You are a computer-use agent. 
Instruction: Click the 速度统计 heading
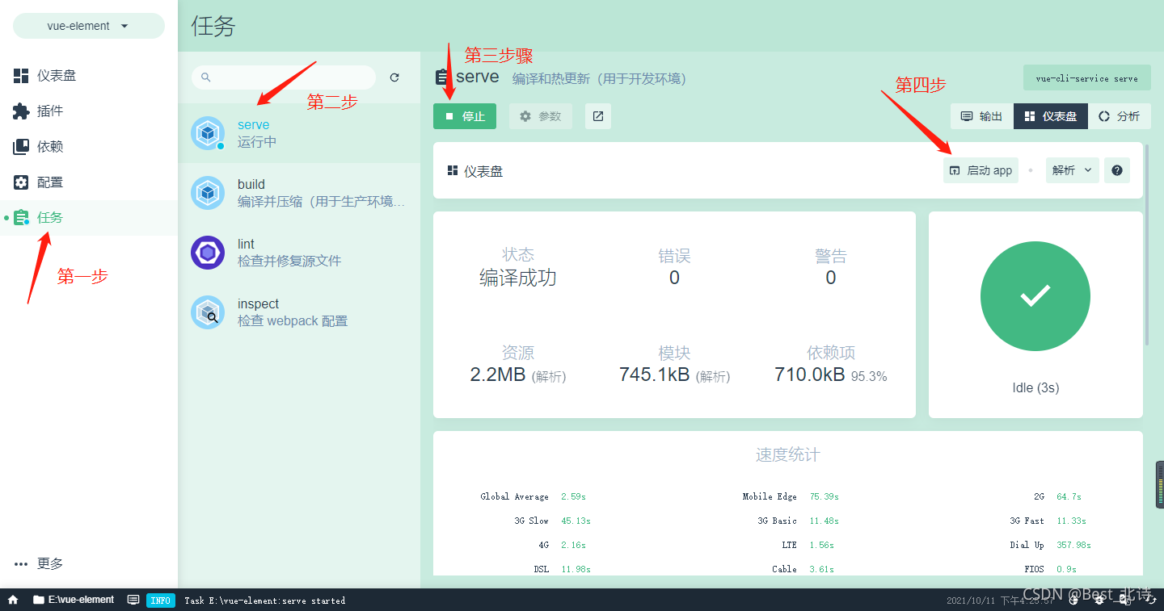(788, 455)
